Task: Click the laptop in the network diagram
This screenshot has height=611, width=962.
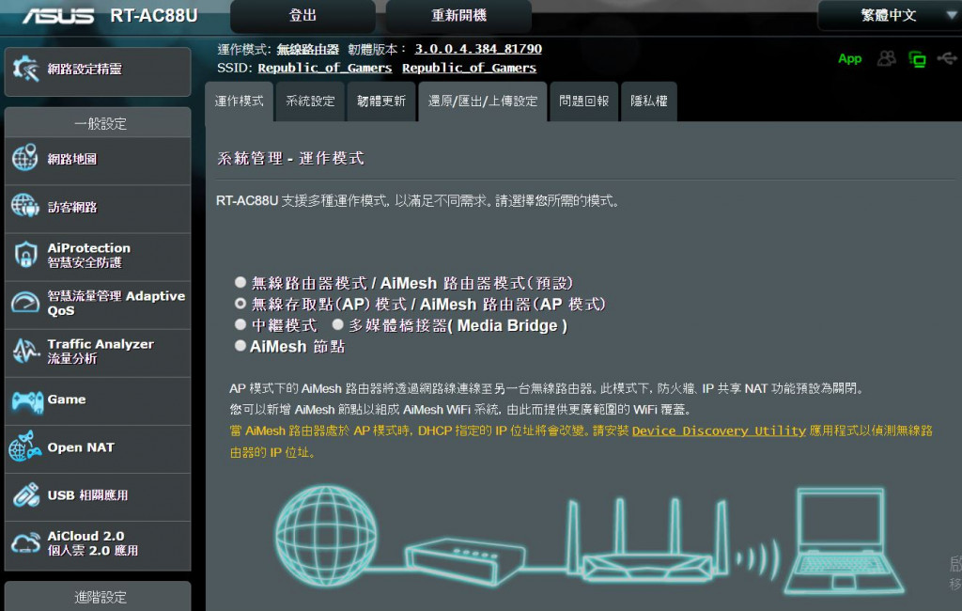Action: [844, 541]
